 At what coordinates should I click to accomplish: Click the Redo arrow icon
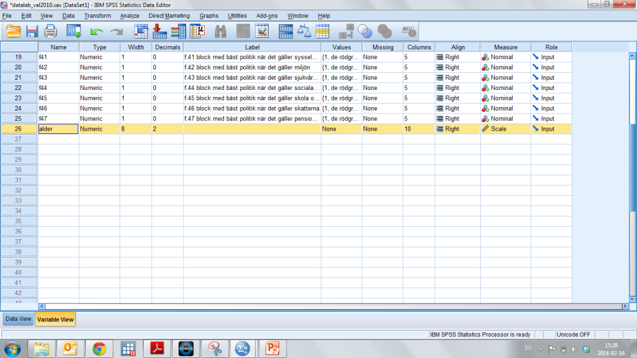(x=117, y=32)
